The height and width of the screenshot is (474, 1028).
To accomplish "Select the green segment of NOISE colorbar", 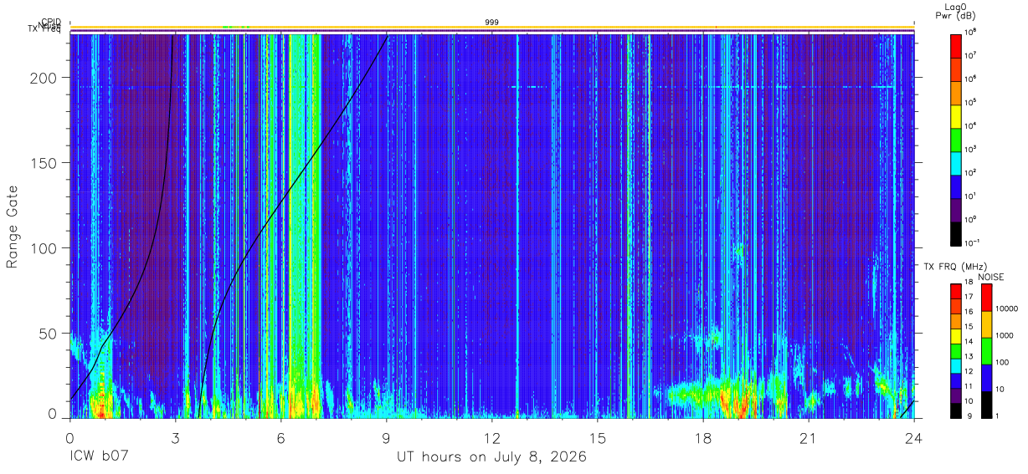I will tap(987, 350).
